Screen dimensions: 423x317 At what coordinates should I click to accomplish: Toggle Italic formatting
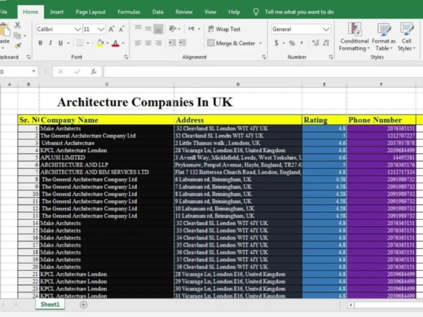click(x=50, y=43)
